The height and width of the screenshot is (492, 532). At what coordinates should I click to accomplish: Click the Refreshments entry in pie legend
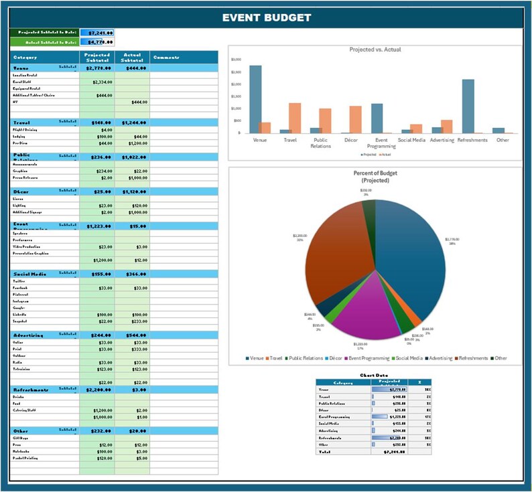click(x=471, y=358)
